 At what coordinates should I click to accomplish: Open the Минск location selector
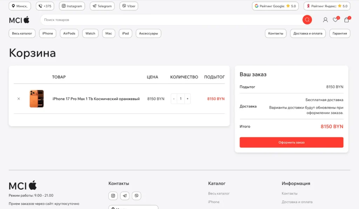coord(20,6)
